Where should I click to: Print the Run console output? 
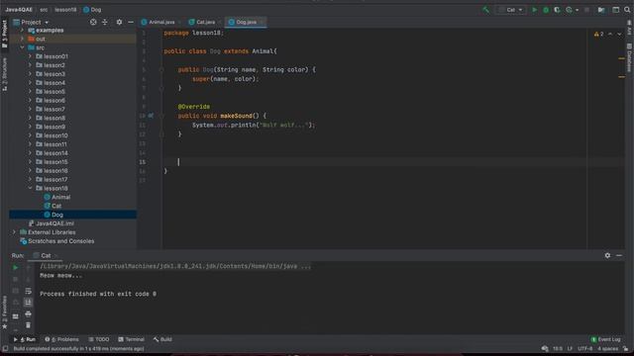28,313
